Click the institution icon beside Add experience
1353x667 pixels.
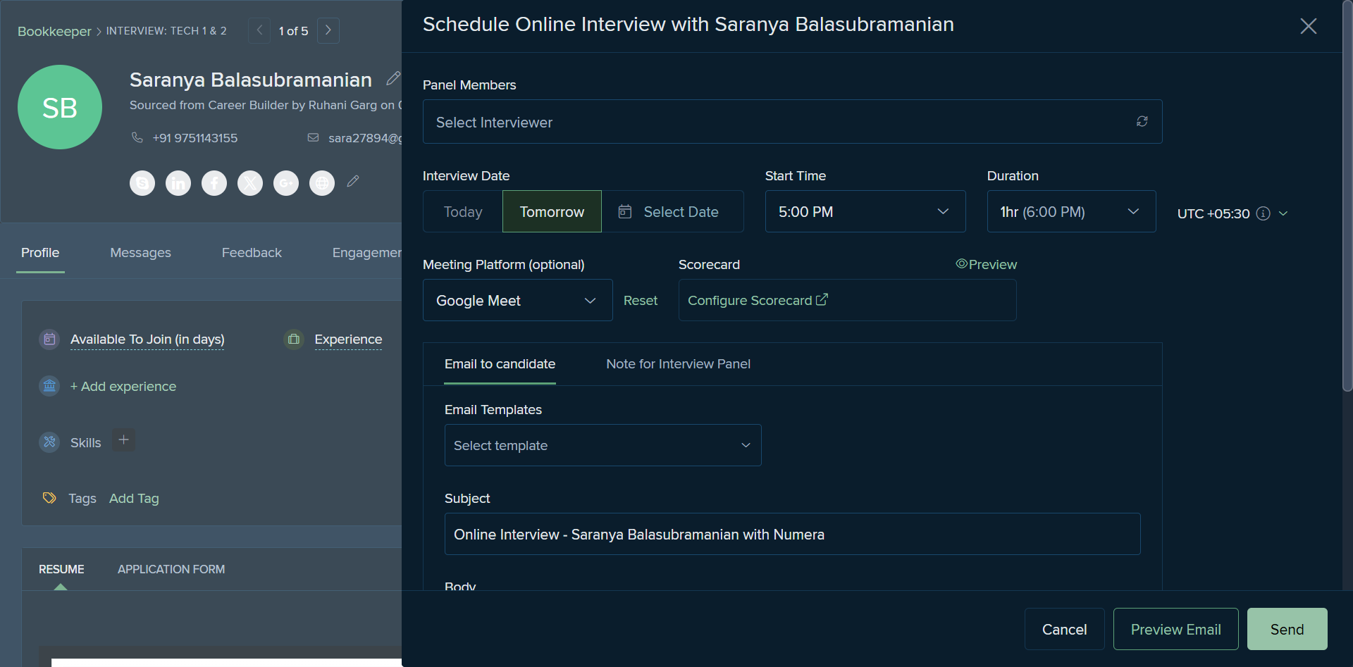(x=49, y=386)
